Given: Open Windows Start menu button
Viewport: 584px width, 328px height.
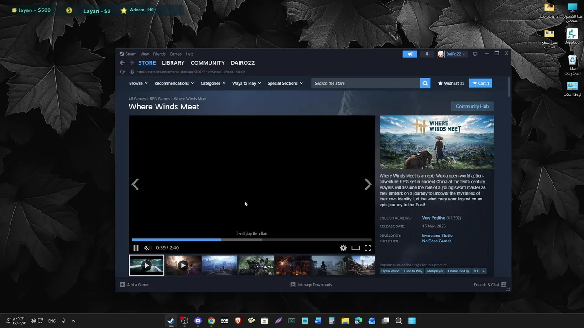Looking at the screenshot, I should coord(412,321).
